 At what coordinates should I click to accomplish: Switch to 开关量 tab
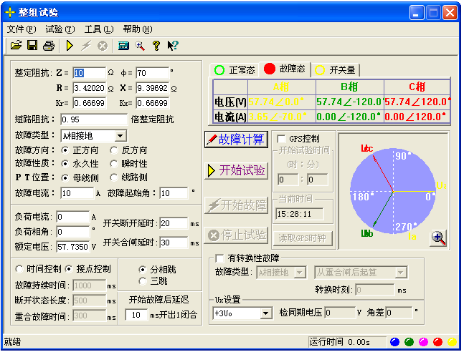(335, 70)
